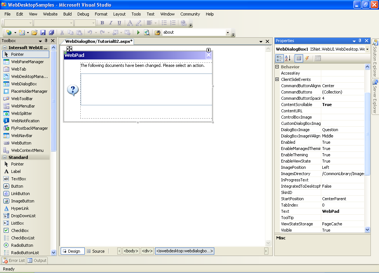Viewport: 379px width, 273px height.
Task: Open the Debug menu
Action: [83, 14]
